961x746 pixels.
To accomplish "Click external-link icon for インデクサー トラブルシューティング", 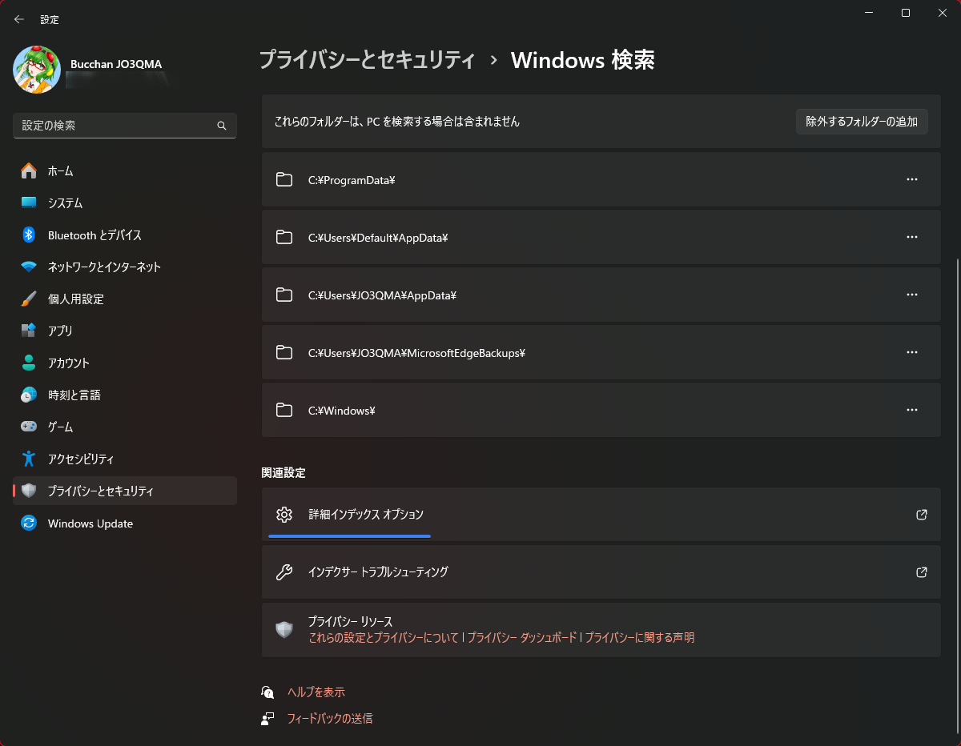I will 922,572.
